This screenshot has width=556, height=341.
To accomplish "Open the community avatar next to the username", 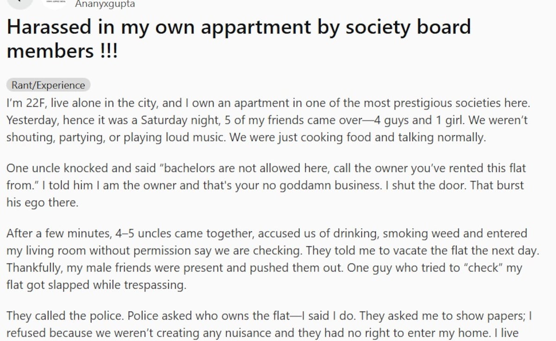I will click(55, 3).
